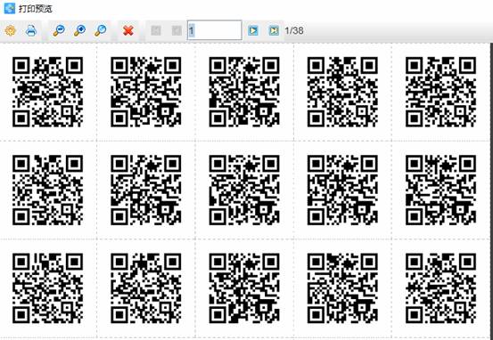Zoom in using the plus magnifier
This screenshot has height=340, width=493.
point(79,30)
